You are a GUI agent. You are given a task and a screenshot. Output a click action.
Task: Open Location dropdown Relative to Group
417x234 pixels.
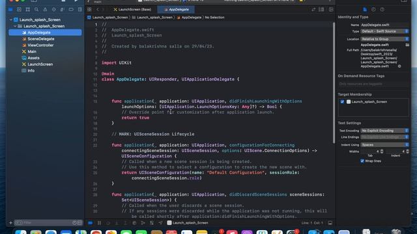[384, 39]
